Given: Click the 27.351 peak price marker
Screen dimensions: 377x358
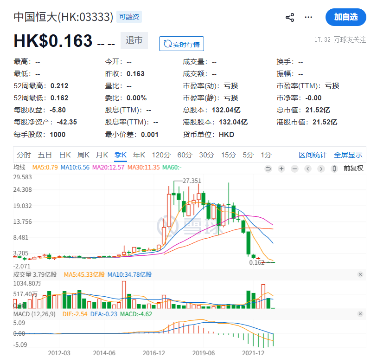Looking at the screenshot, I should (192, 181).
